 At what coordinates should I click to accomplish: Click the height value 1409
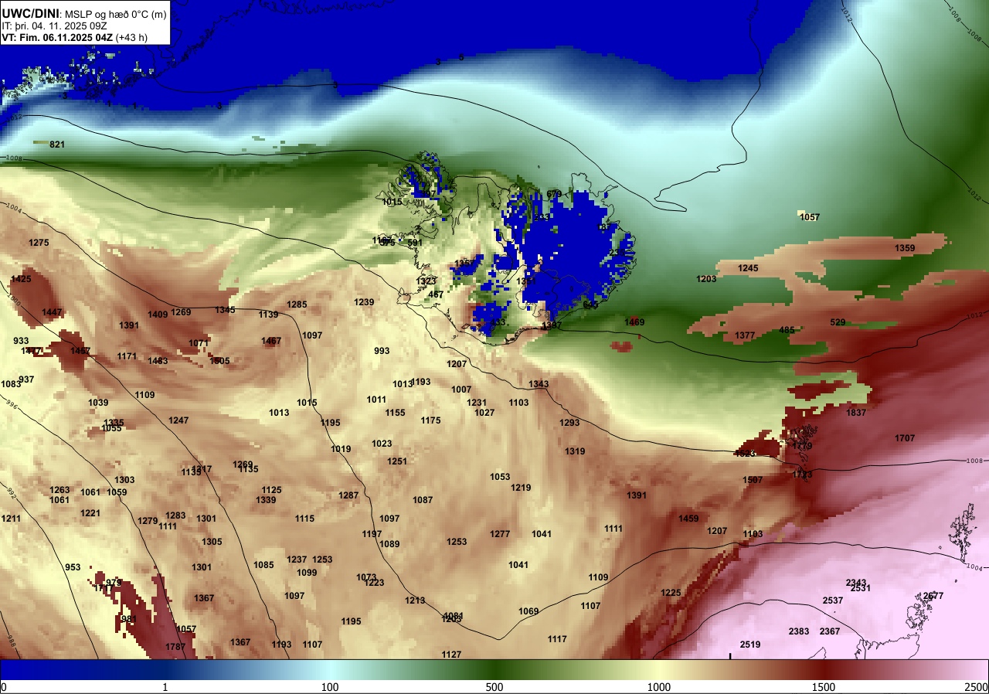point(158,315)
